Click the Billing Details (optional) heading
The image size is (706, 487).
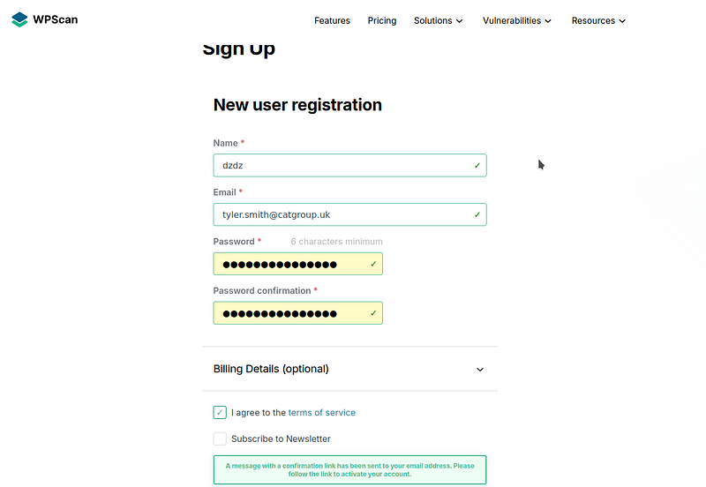(271, 369)
